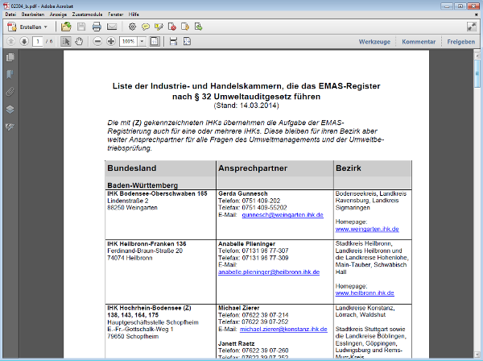Viewport: 483px width, 361px height.
Task: Zoom out with the minus button
Action: click(x=97, y=41)
